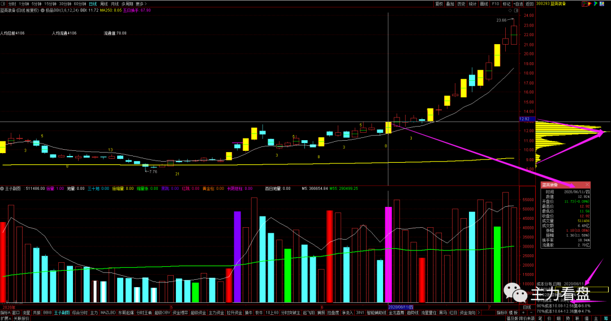Open the 统计 statistics button
Image resolution: width=611 pixels, height=321 pixels.
click(472, 4)
